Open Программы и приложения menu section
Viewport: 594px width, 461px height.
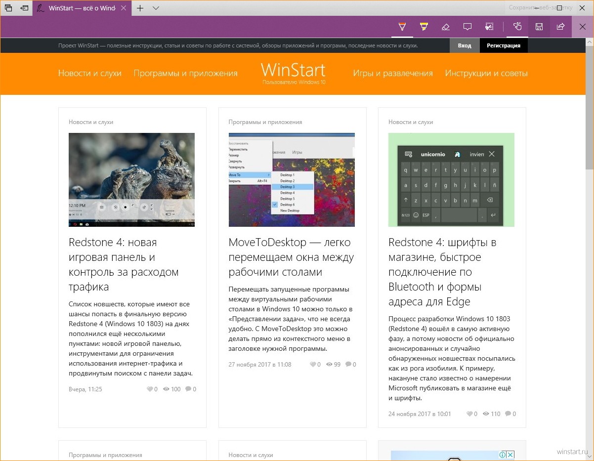click(185, 73)
